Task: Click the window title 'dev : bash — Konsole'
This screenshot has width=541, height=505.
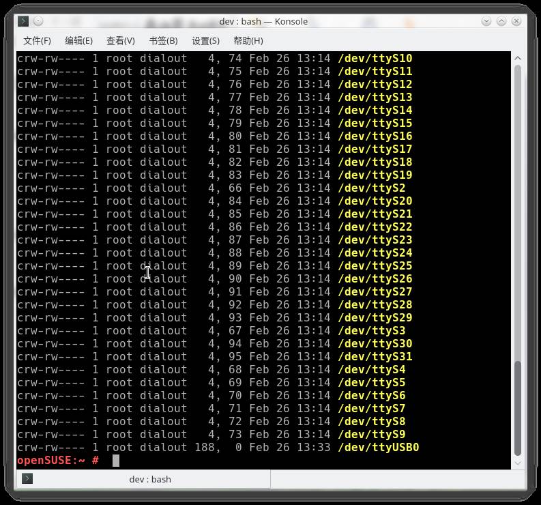Action: 263,21
